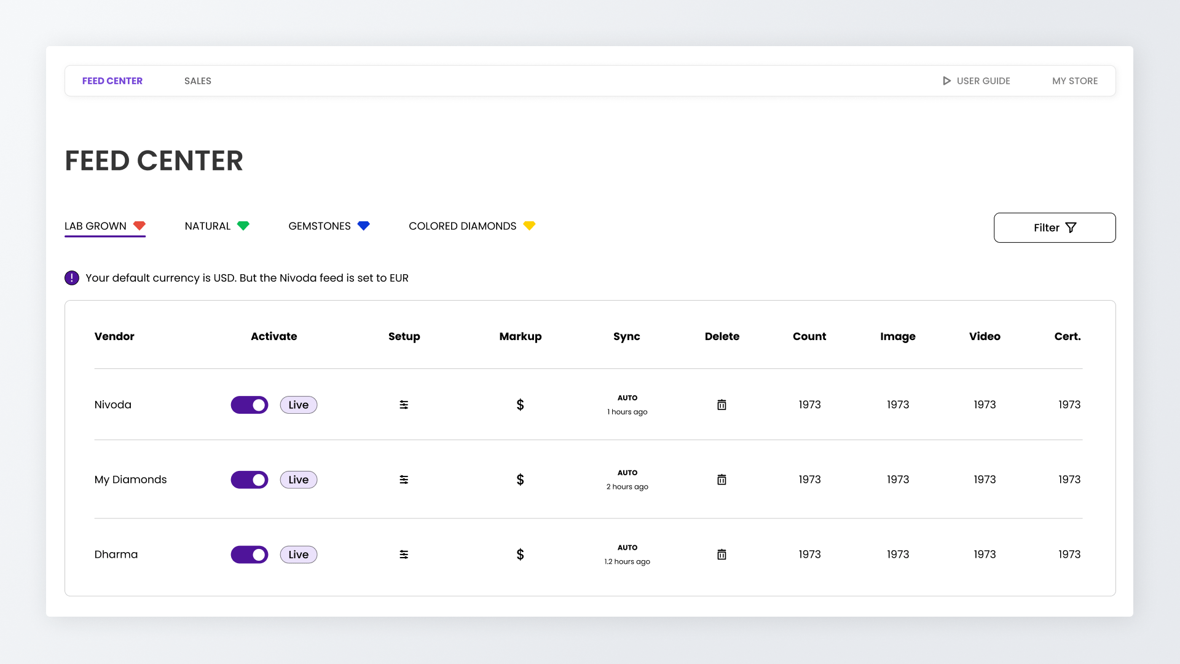Open setup sliders for Dharma
The image size is (1180, 664).
[404, 555]
